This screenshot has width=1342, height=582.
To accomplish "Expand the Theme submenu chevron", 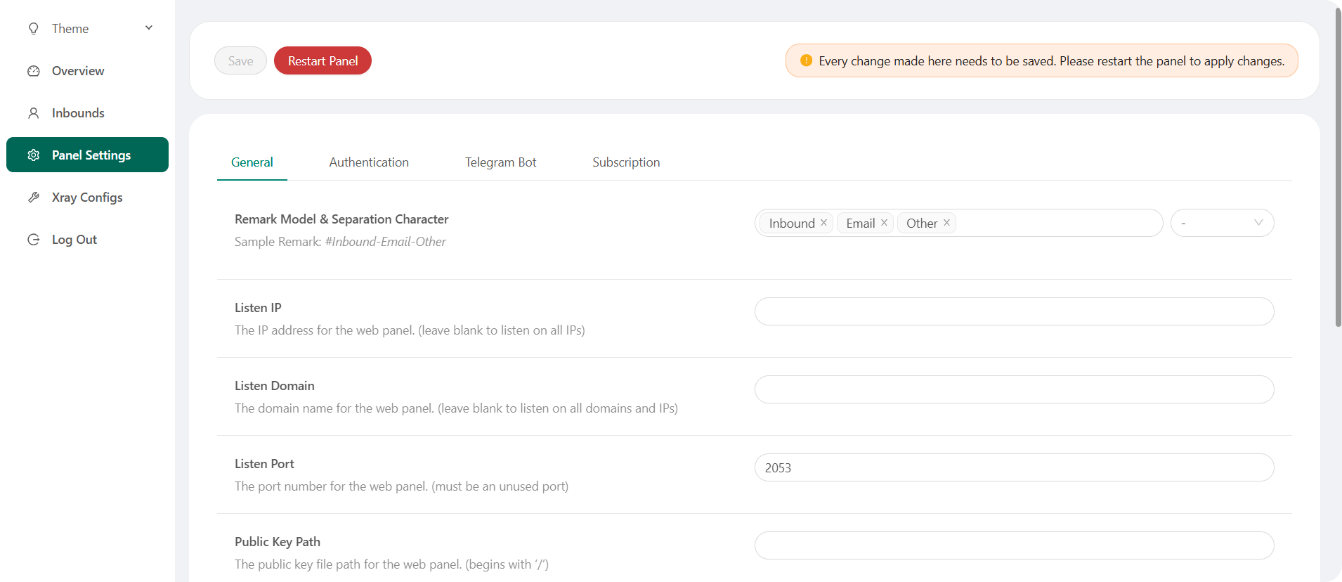I will (x=149, y=28).
